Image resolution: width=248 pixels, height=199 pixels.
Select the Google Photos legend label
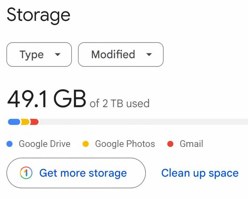[125, 144]
